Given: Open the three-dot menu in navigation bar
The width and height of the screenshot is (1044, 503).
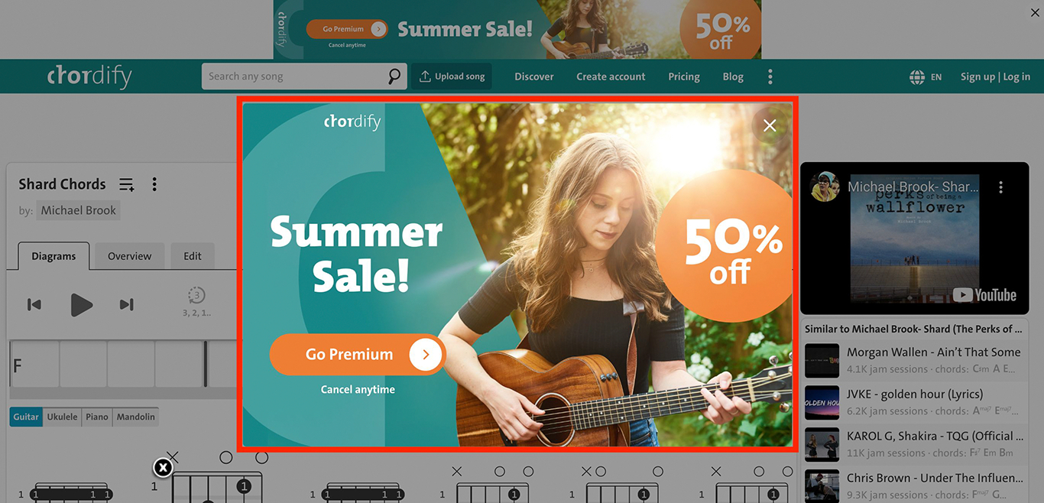Looking at the screenshot, I should pos(770,76).
